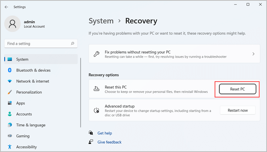Open Personalization settings
The image size is (267, 152).
pos(41,92)
